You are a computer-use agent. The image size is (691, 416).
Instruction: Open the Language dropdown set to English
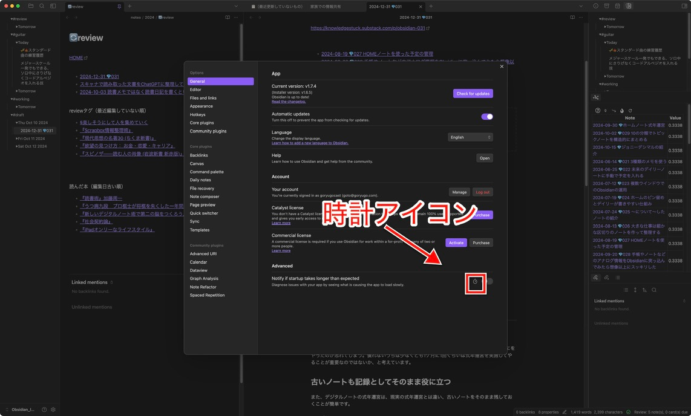pos(470,137)
